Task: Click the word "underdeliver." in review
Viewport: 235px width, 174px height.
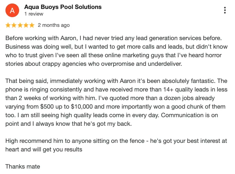Action: point(165,64)
